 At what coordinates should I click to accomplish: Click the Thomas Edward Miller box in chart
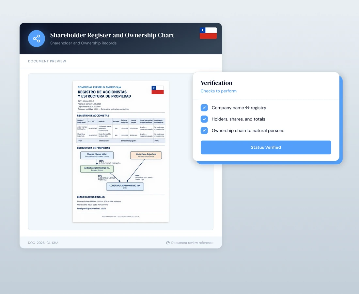pyautogui.click(x=97, y=155)
